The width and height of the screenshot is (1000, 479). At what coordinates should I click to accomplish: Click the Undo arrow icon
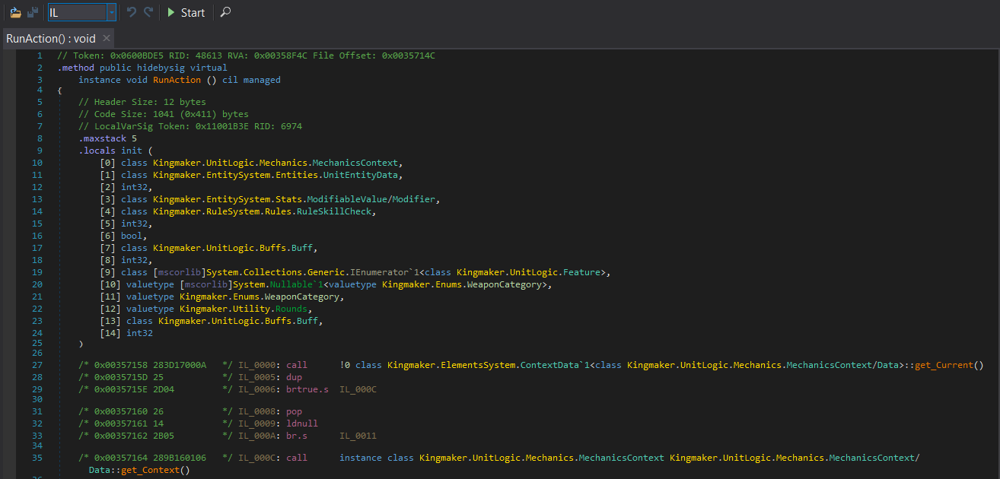point(132,12)
